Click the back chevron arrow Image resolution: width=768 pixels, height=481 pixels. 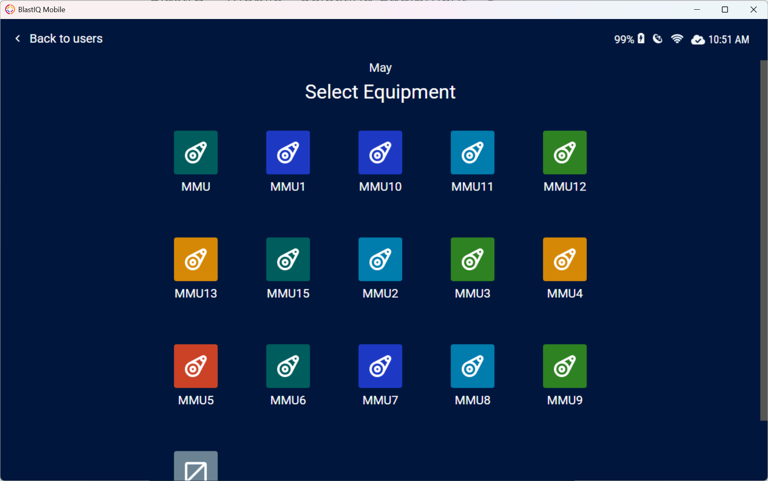click(18, 38)
